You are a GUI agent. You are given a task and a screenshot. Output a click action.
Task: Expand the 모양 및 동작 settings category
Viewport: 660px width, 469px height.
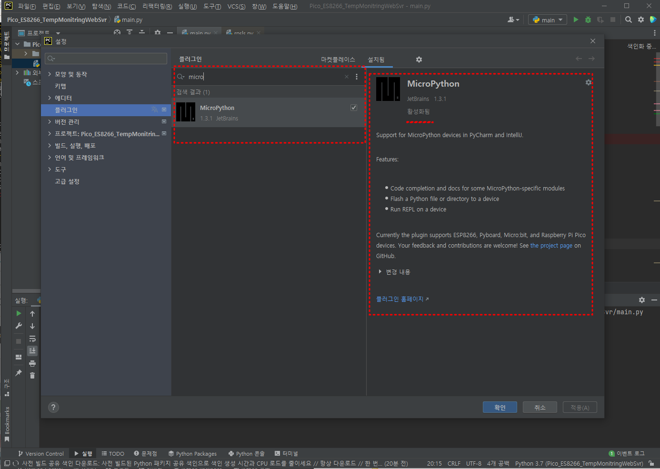50,74
